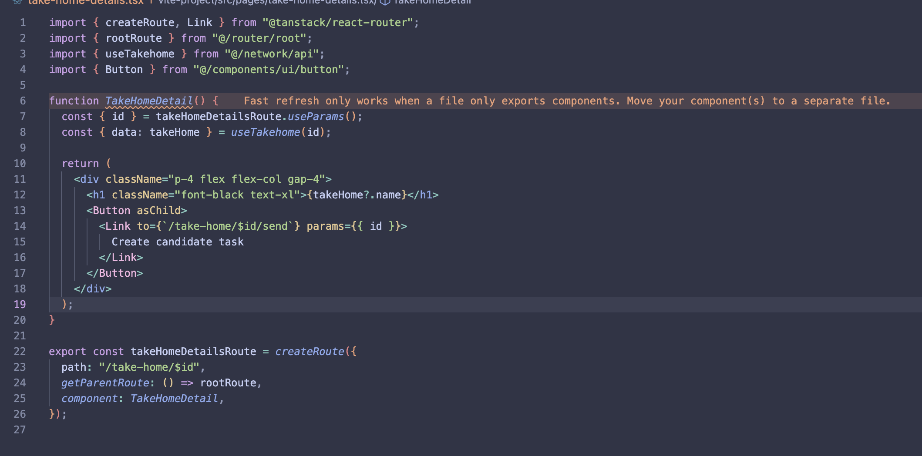Click the "@/components/ui/button" import path

click(269, 70)
